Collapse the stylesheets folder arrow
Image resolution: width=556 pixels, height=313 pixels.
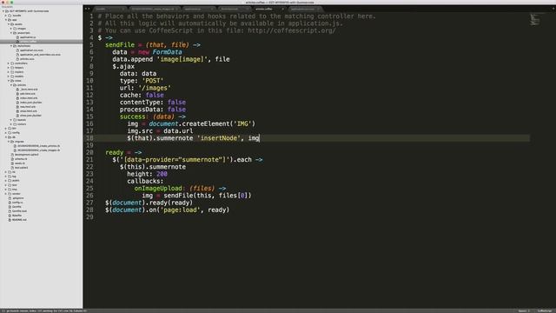[x=11, y=46]
